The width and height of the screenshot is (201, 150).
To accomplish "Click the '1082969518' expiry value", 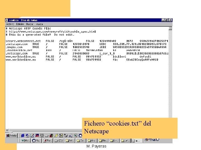I will [81, 47].
